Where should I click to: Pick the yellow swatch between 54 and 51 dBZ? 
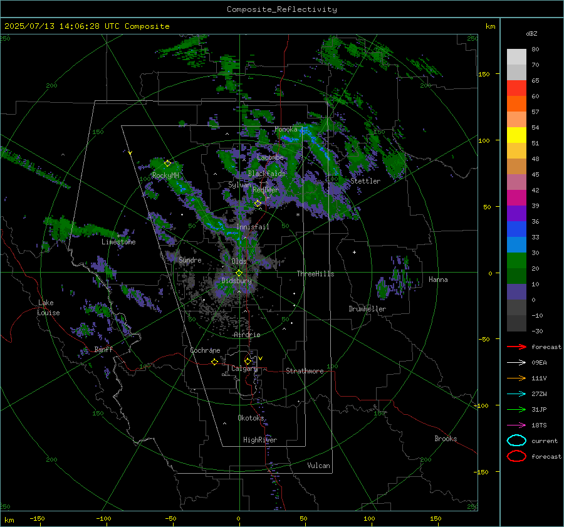click(516, 135)
